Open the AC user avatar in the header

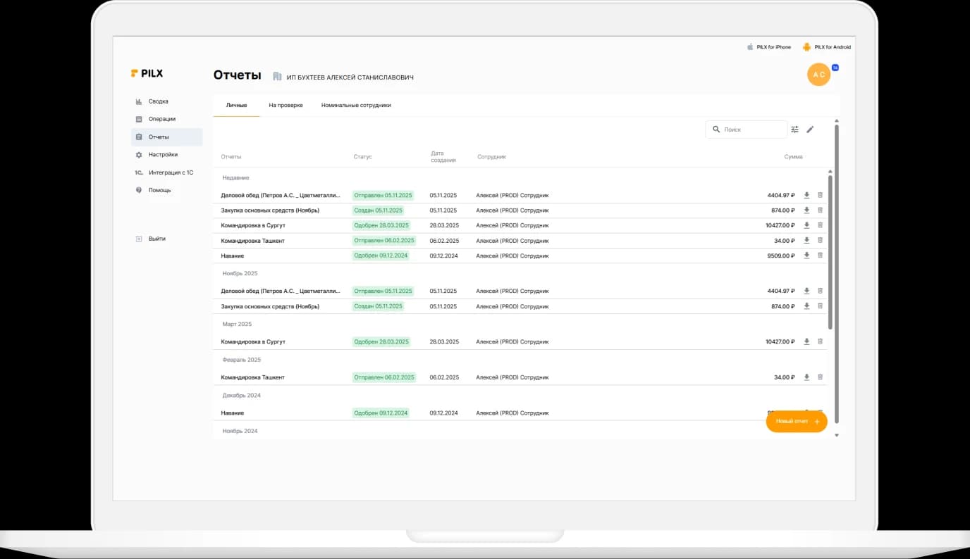(818, 75)
